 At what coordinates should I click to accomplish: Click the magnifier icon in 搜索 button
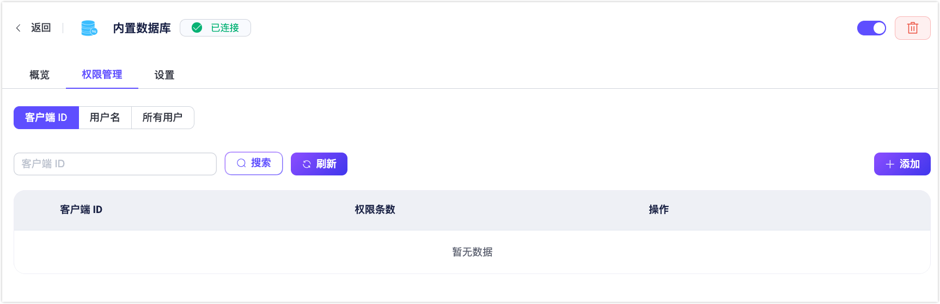pos(241,163)
